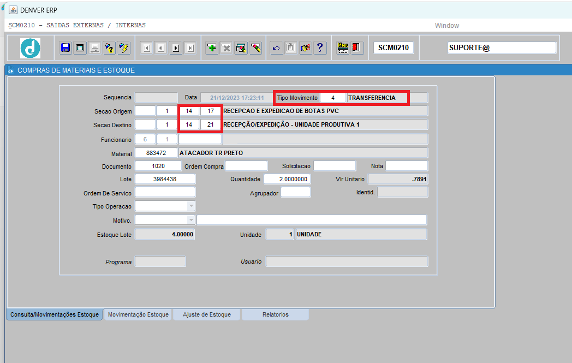Click the TRANSFERENCIA movement type text
The image size is (572, 363).
pyautogui.click(x=372, y=98)
